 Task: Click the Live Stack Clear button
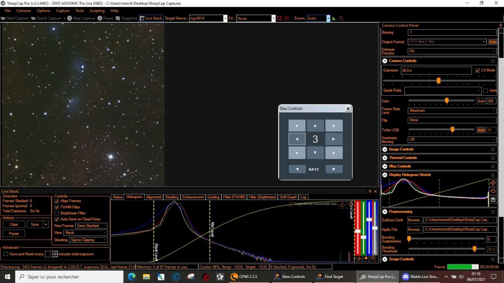click(14, 225)
